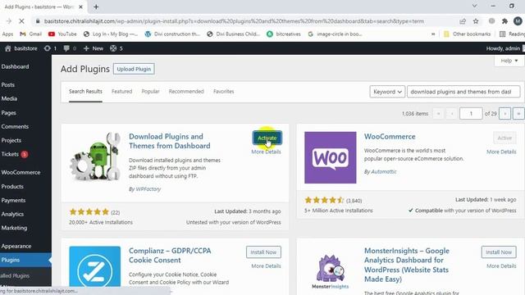Open the Divi Business Child bookmark
The height and width of the screenshot is (295, 525).
[x=233, y=34]
